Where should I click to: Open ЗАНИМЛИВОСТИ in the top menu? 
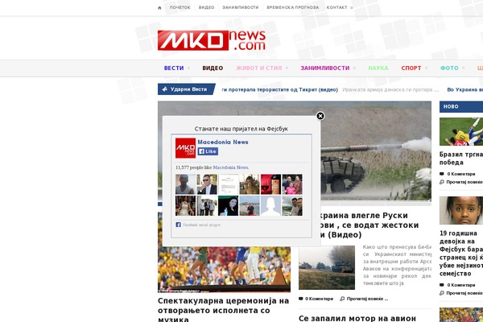241,7
